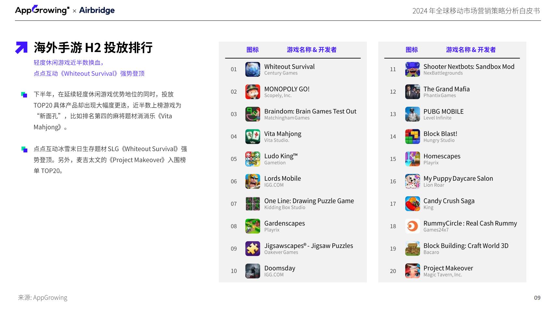Click the Candy Crush Saga icon
Viewport: 556px width, 312px height.
[412, 204]
